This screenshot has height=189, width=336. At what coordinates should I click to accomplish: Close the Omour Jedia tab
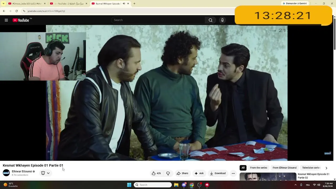[45, 4]
